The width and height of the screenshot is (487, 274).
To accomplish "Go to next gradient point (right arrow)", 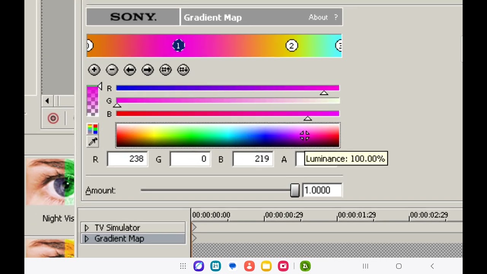I will pyautogui.click(x=148, y=70).
